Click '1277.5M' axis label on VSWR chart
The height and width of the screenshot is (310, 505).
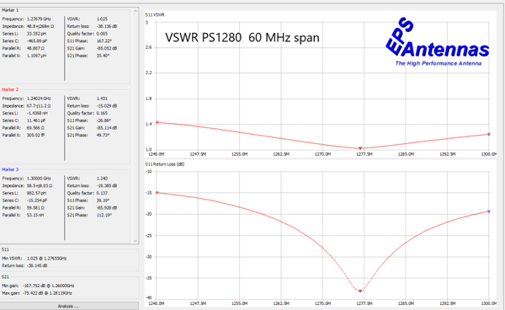(364, 154)
